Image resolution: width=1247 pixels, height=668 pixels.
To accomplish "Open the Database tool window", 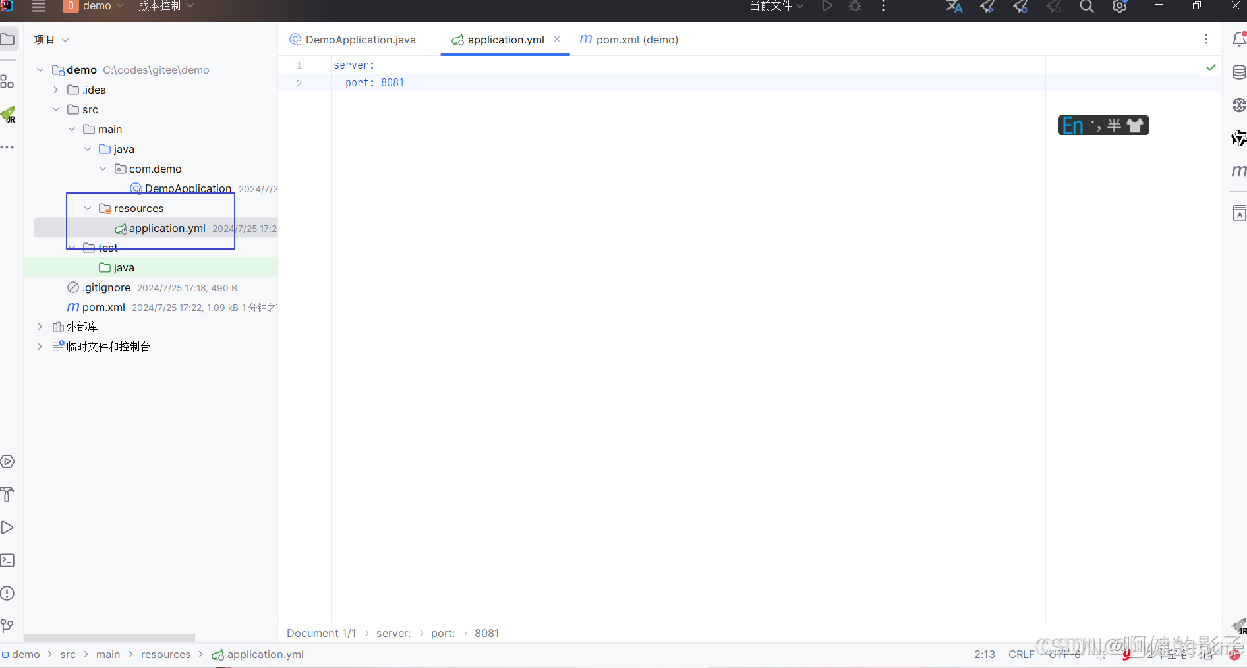I will pos(1239,72).
